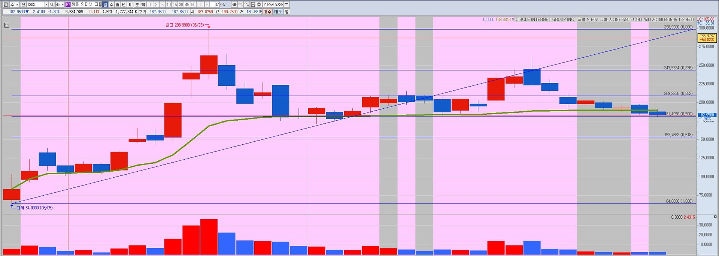Expand the minute interval dropdown arrow
The image size is (719, 256).
coord(207,4)
